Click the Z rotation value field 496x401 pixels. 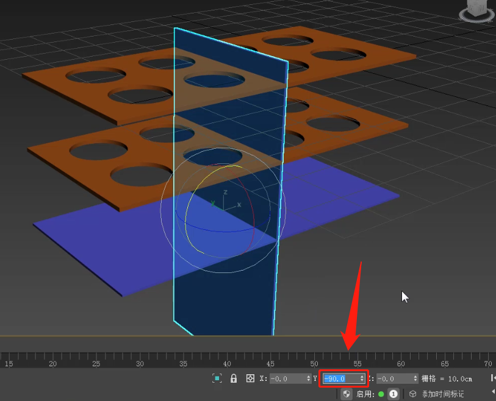coord(394,378)
